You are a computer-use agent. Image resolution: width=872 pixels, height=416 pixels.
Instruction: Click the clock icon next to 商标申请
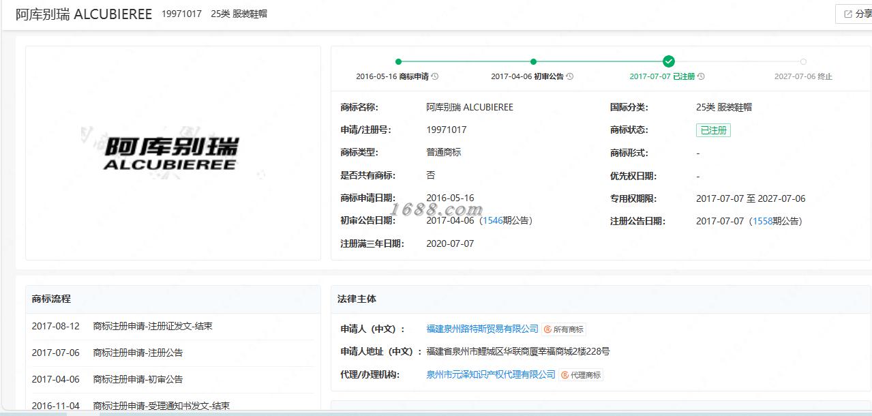[x=435, y=76]
